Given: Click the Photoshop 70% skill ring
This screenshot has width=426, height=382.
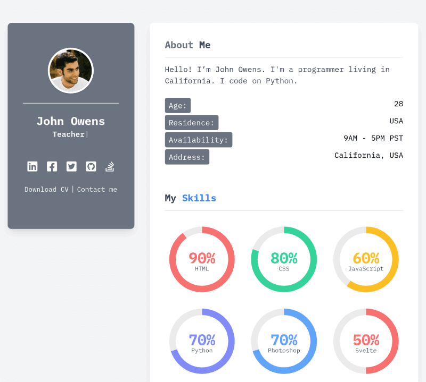Looking at the screenshot, I should tap(284, 341).
